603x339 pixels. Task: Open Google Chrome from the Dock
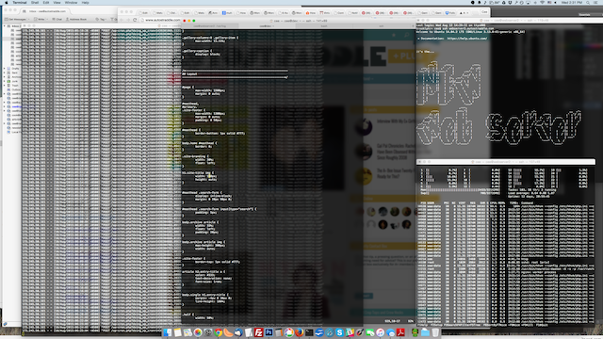point(219,332)
